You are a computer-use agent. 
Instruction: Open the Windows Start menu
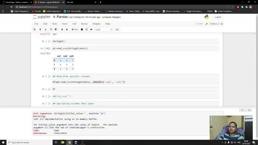click(x=3, y=142)
